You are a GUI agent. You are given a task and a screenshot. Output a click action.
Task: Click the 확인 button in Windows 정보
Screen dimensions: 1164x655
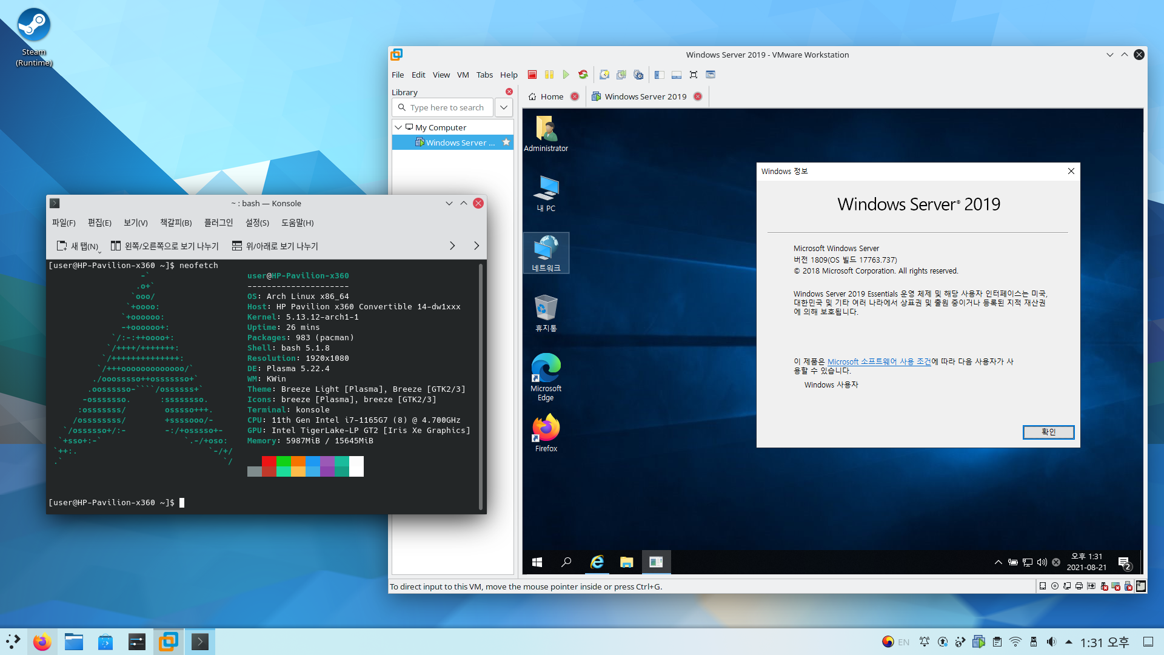(x=1048, y=432)
